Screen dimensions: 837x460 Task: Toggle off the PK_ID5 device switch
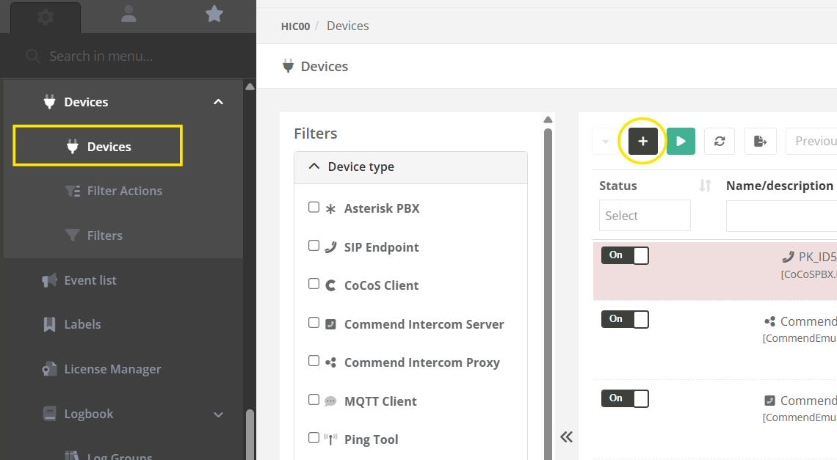[625, 255]
